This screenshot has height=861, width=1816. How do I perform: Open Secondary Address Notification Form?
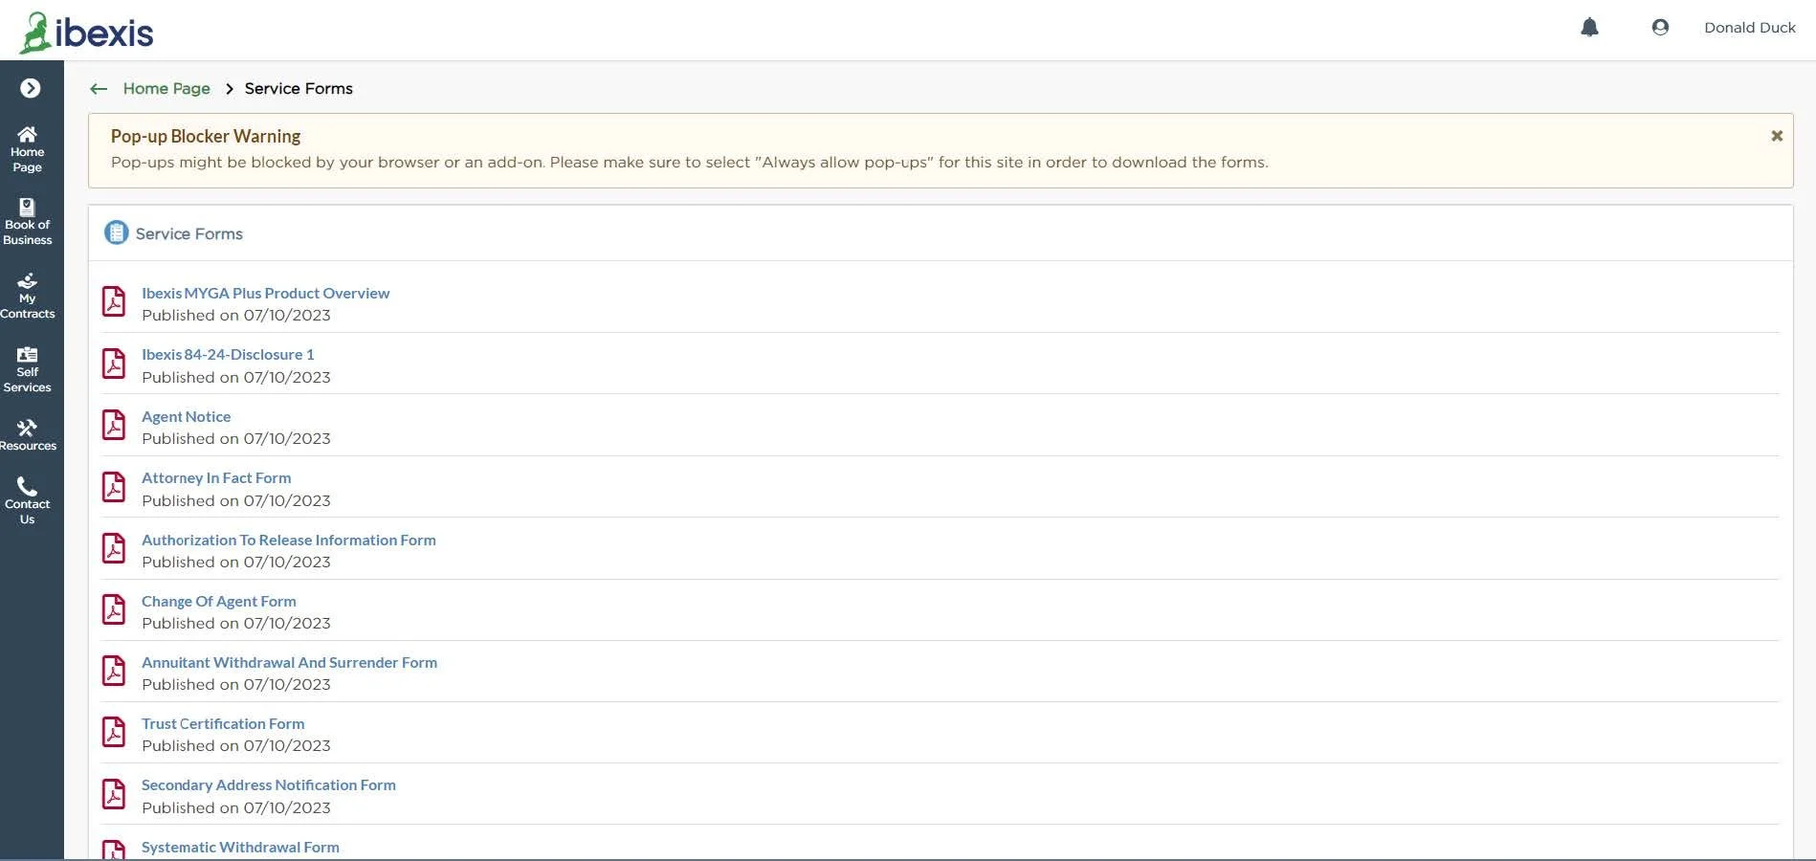[269, 785]
